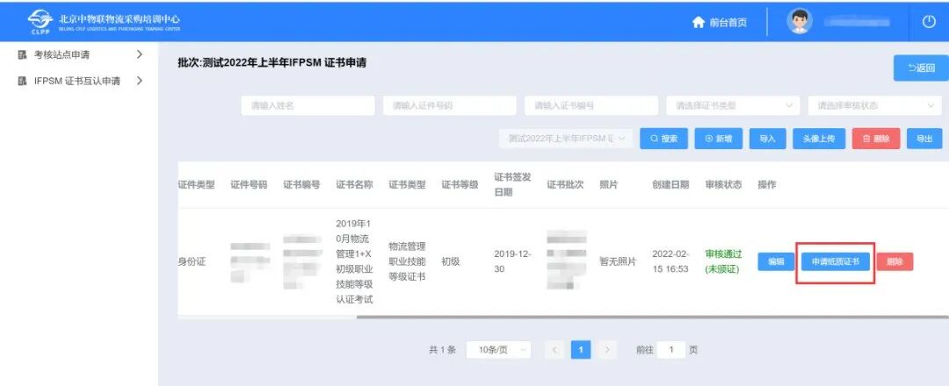The height and width of the screenshot is (386, 949).
Task: Open the 10条/页 page size dropdown
Action: click(x=498, y=350)
